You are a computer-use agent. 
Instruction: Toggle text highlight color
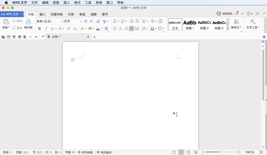click(90, 28)
